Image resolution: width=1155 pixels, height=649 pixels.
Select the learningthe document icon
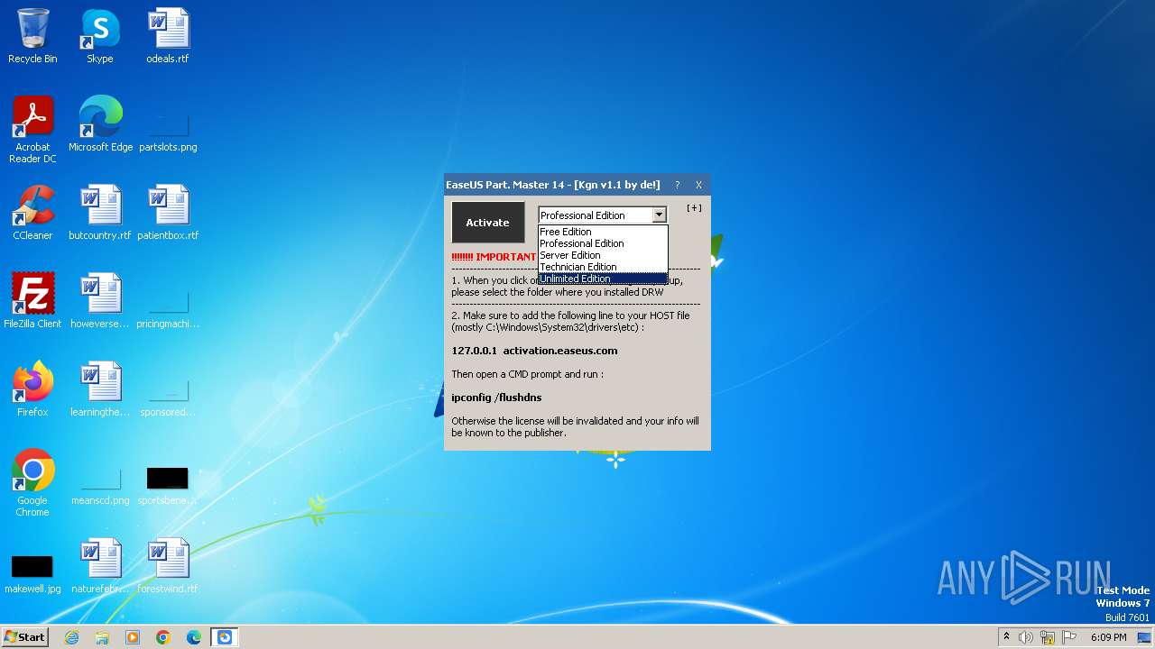pyautogui.click(x=100, y=389)
